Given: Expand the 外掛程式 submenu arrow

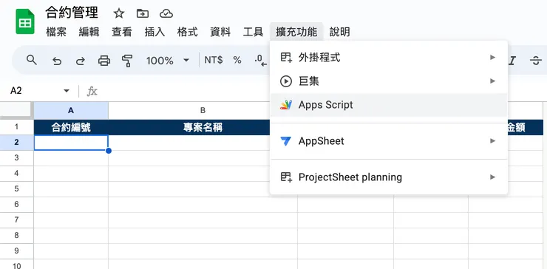Looking at the screenshot, I should [x=492, y=57].
